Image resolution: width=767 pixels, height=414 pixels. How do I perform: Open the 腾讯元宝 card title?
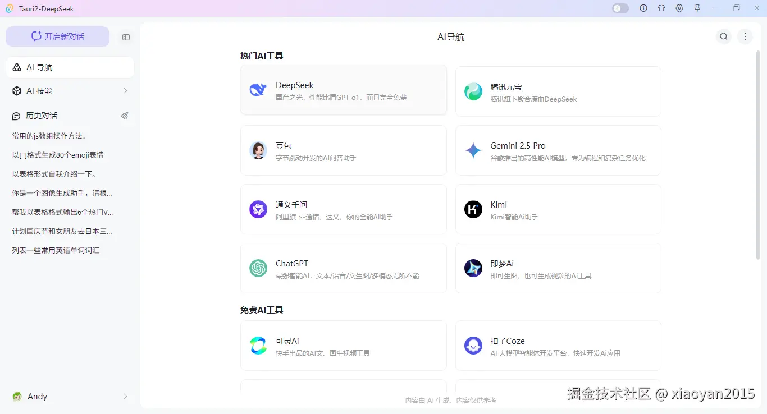[506, 87]
